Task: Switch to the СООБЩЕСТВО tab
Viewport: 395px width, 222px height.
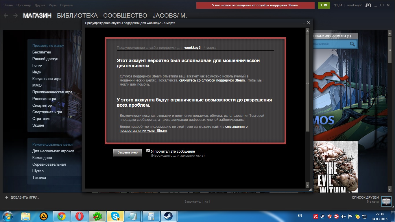Action: pos(125,16)
